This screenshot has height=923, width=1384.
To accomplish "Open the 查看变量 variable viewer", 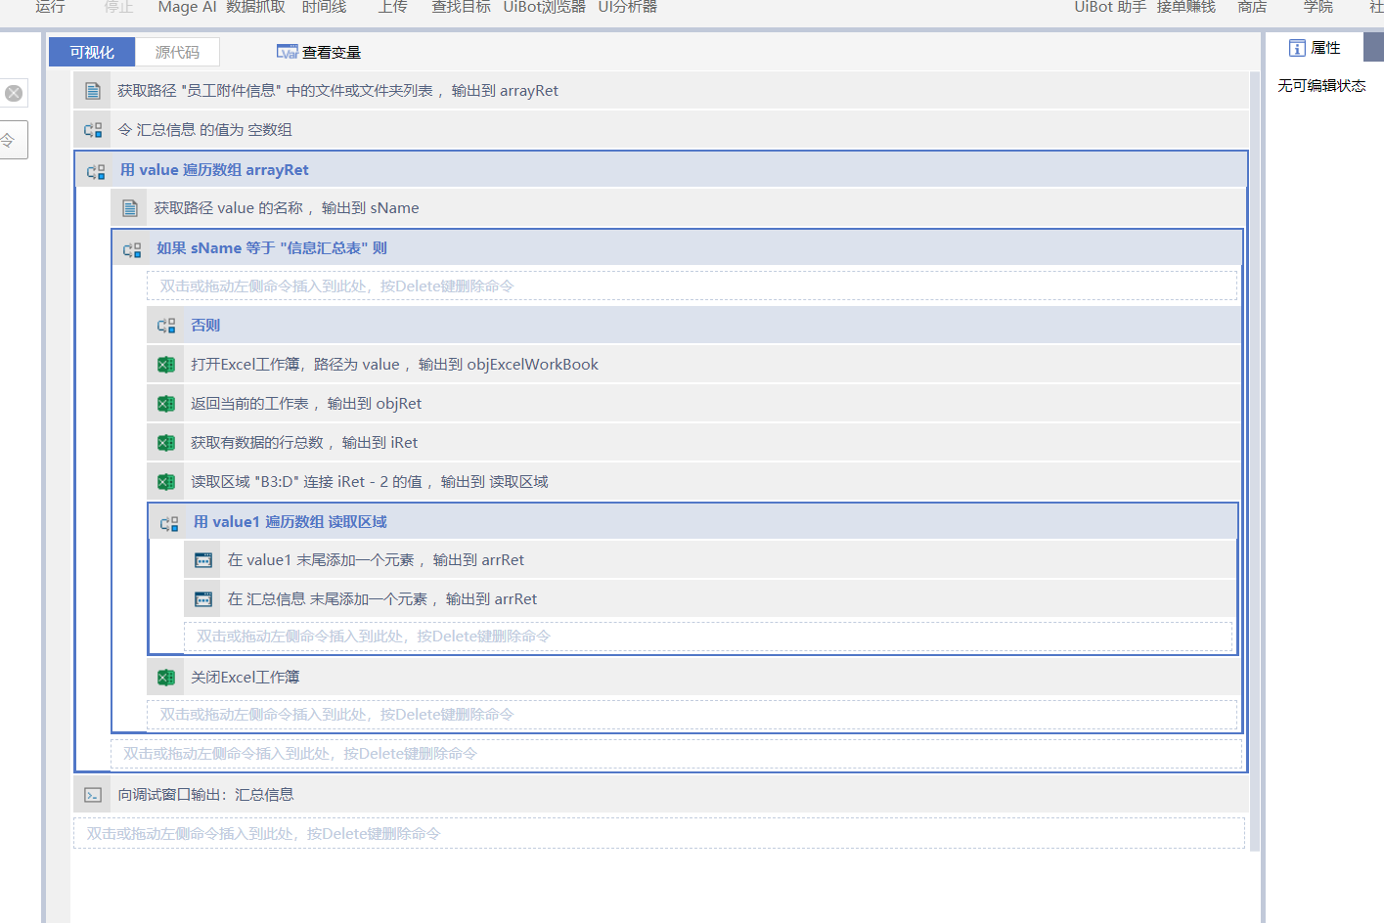I will point(319,52).
